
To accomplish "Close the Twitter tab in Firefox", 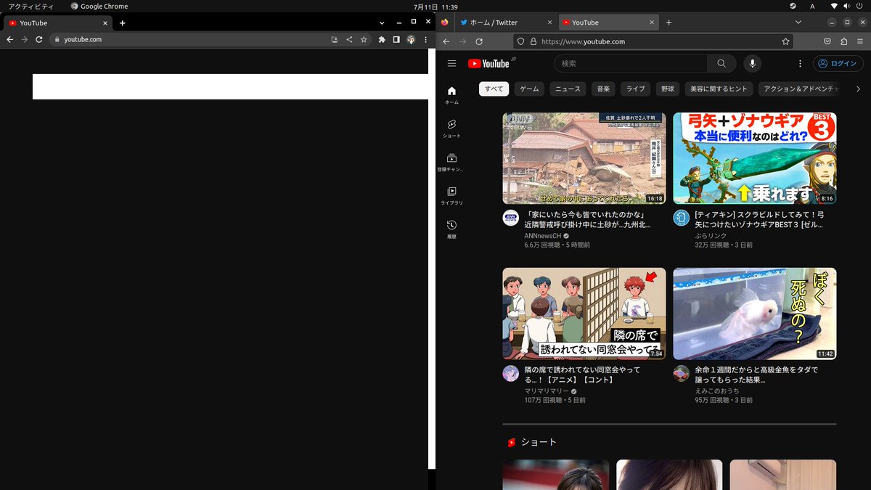I will (x=549, y=23).
